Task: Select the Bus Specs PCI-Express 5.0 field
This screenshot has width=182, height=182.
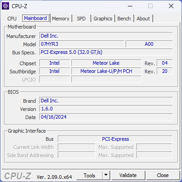Action: coord(106,52)
